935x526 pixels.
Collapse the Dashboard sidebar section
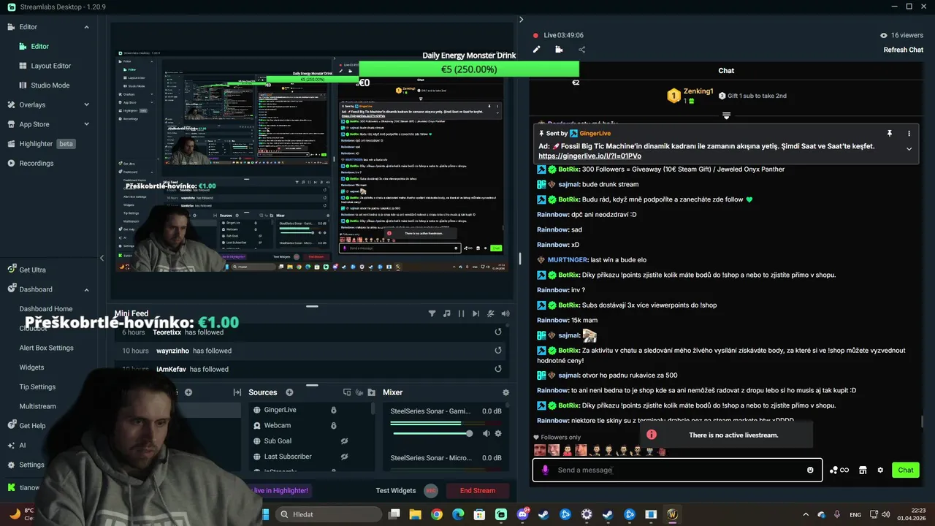[x=86, y=289]
